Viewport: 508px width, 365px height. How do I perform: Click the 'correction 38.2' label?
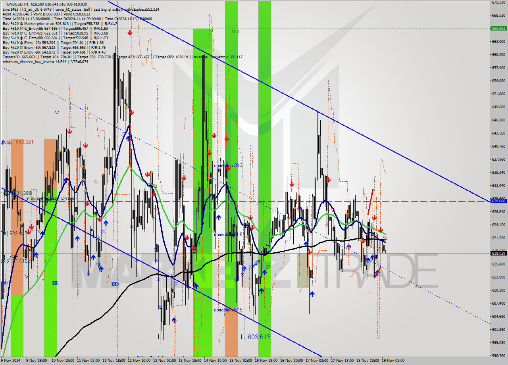point(228,165)
